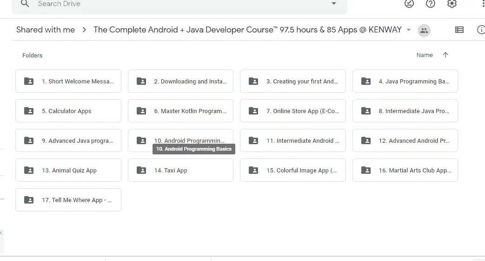Select folder 16. Martial Arts Club App
485x261 pixels.
tap(405, 170)
